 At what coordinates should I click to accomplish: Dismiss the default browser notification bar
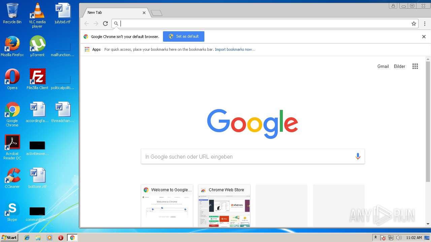point(424,37)
